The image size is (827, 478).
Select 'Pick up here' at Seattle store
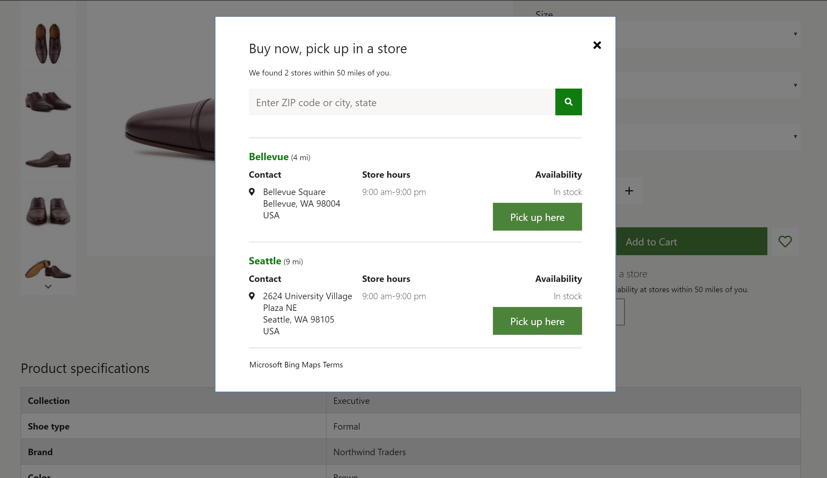click(x=537, y=321)
